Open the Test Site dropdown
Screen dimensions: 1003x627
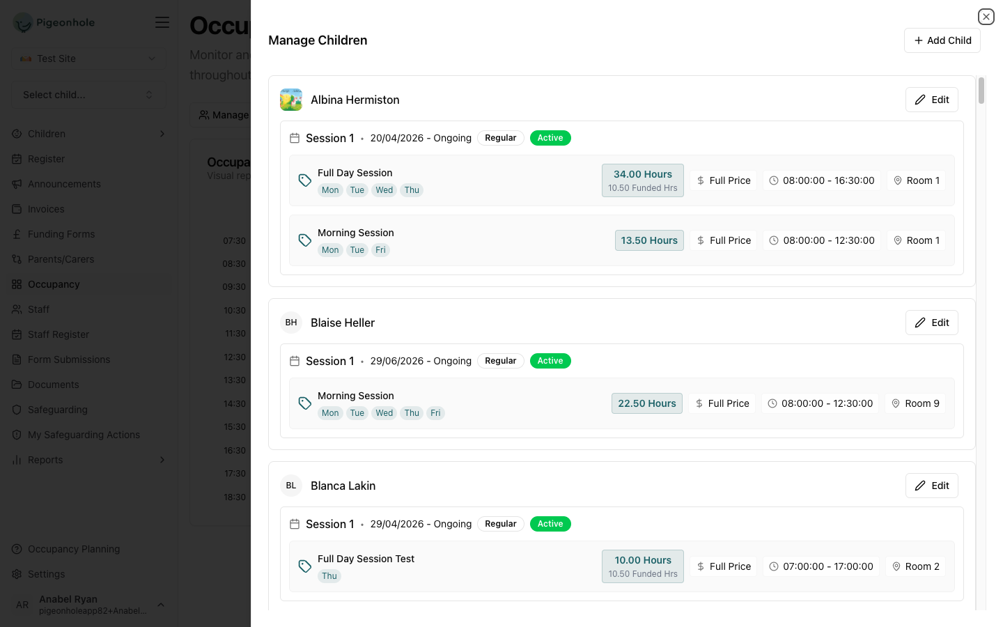point(88,59)
